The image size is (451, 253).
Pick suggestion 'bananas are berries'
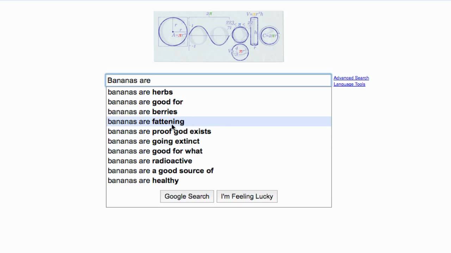click(142, 112)
